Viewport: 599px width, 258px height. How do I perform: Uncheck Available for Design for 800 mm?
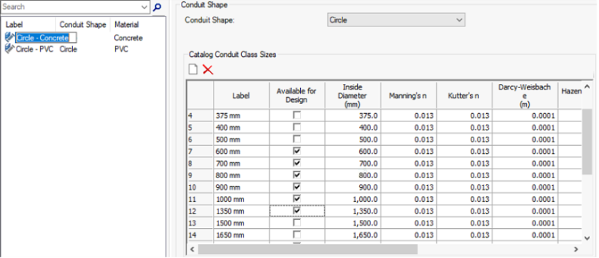297,175
